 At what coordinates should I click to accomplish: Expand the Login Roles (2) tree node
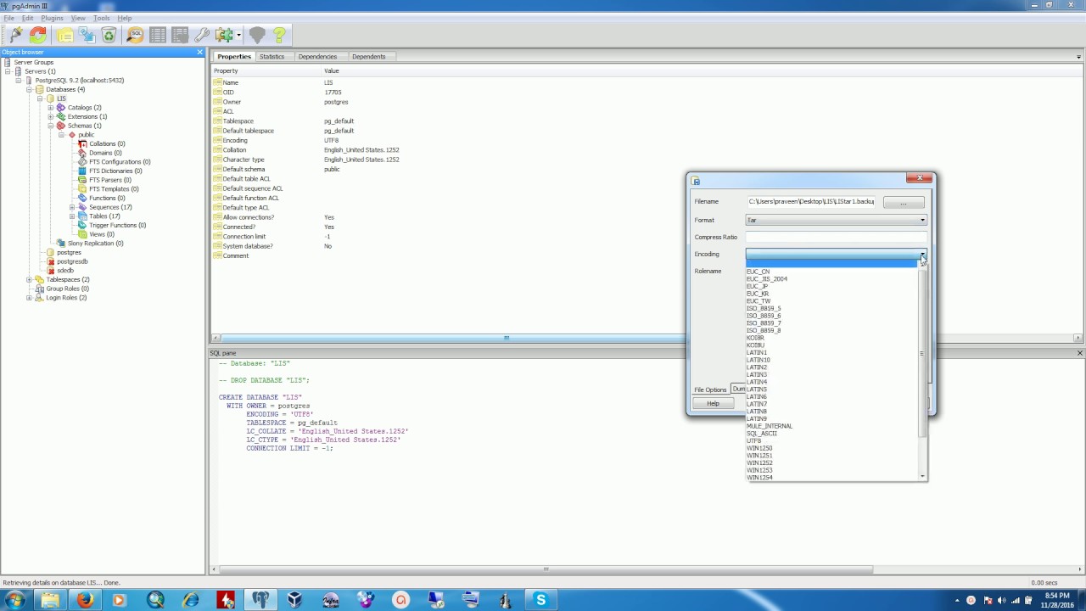click(x=29, y=298)
